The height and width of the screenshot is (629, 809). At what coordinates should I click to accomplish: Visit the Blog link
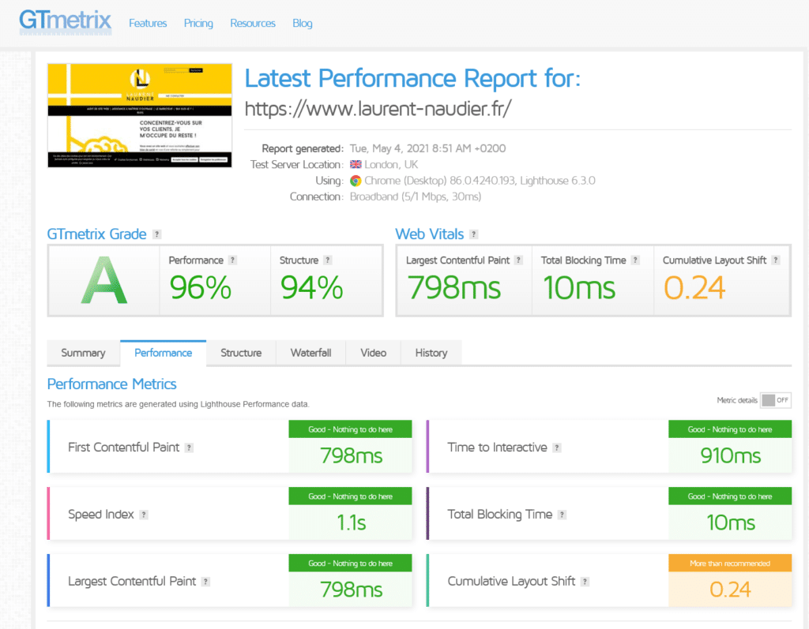pos(303,23)
